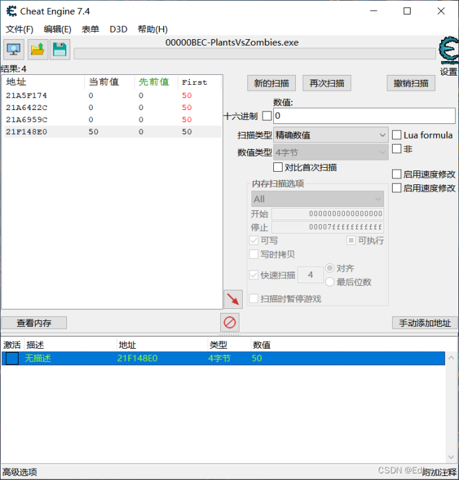
Task: Open the 文件(F) menu
Action: 20,29
